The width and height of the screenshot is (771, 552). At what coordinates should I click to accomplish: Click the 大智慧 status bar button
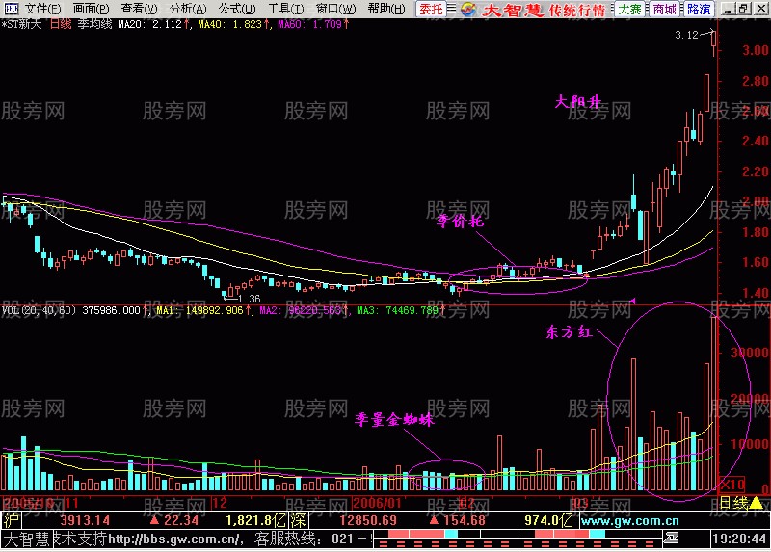coord(27,539)
